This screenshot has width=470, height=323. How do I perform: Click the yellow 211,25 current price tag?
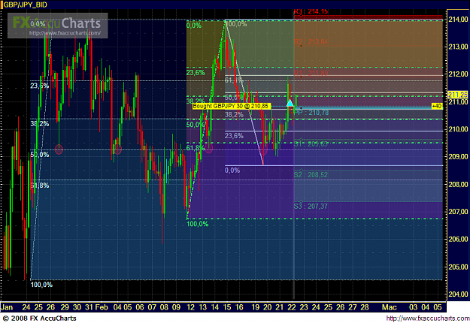[x=458, y=95]
